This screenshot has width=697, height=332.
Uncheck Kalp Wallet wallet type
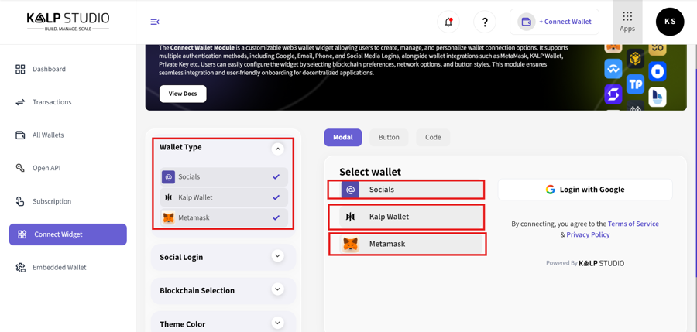(276, 197)
